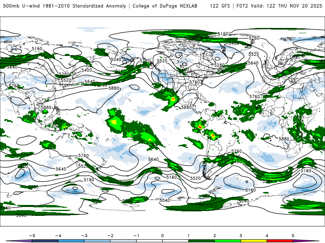This screenshot has height=243, width=325.
Task: Select the blue -4 to -3 colorbar segment
Action: (x=71, y=241)
